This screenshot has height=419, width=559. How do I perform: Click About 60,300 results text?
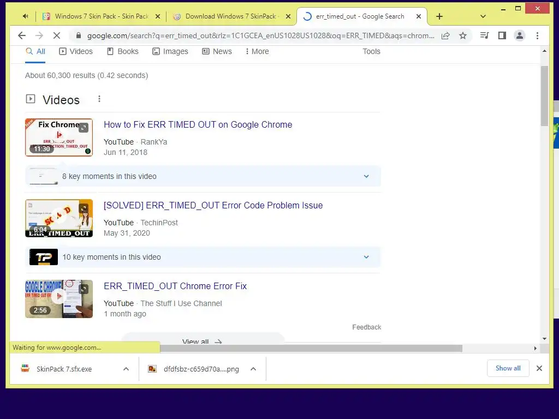tap(87, 75)
